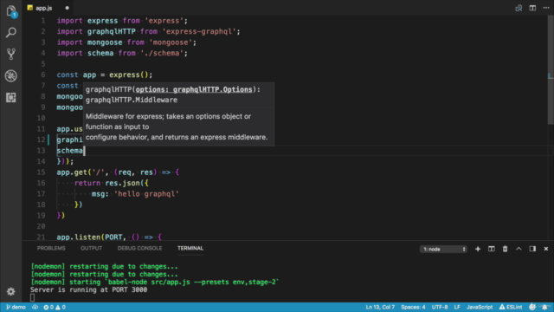
Task: Open the Search view in activity bar
Action: click(11, 33)
